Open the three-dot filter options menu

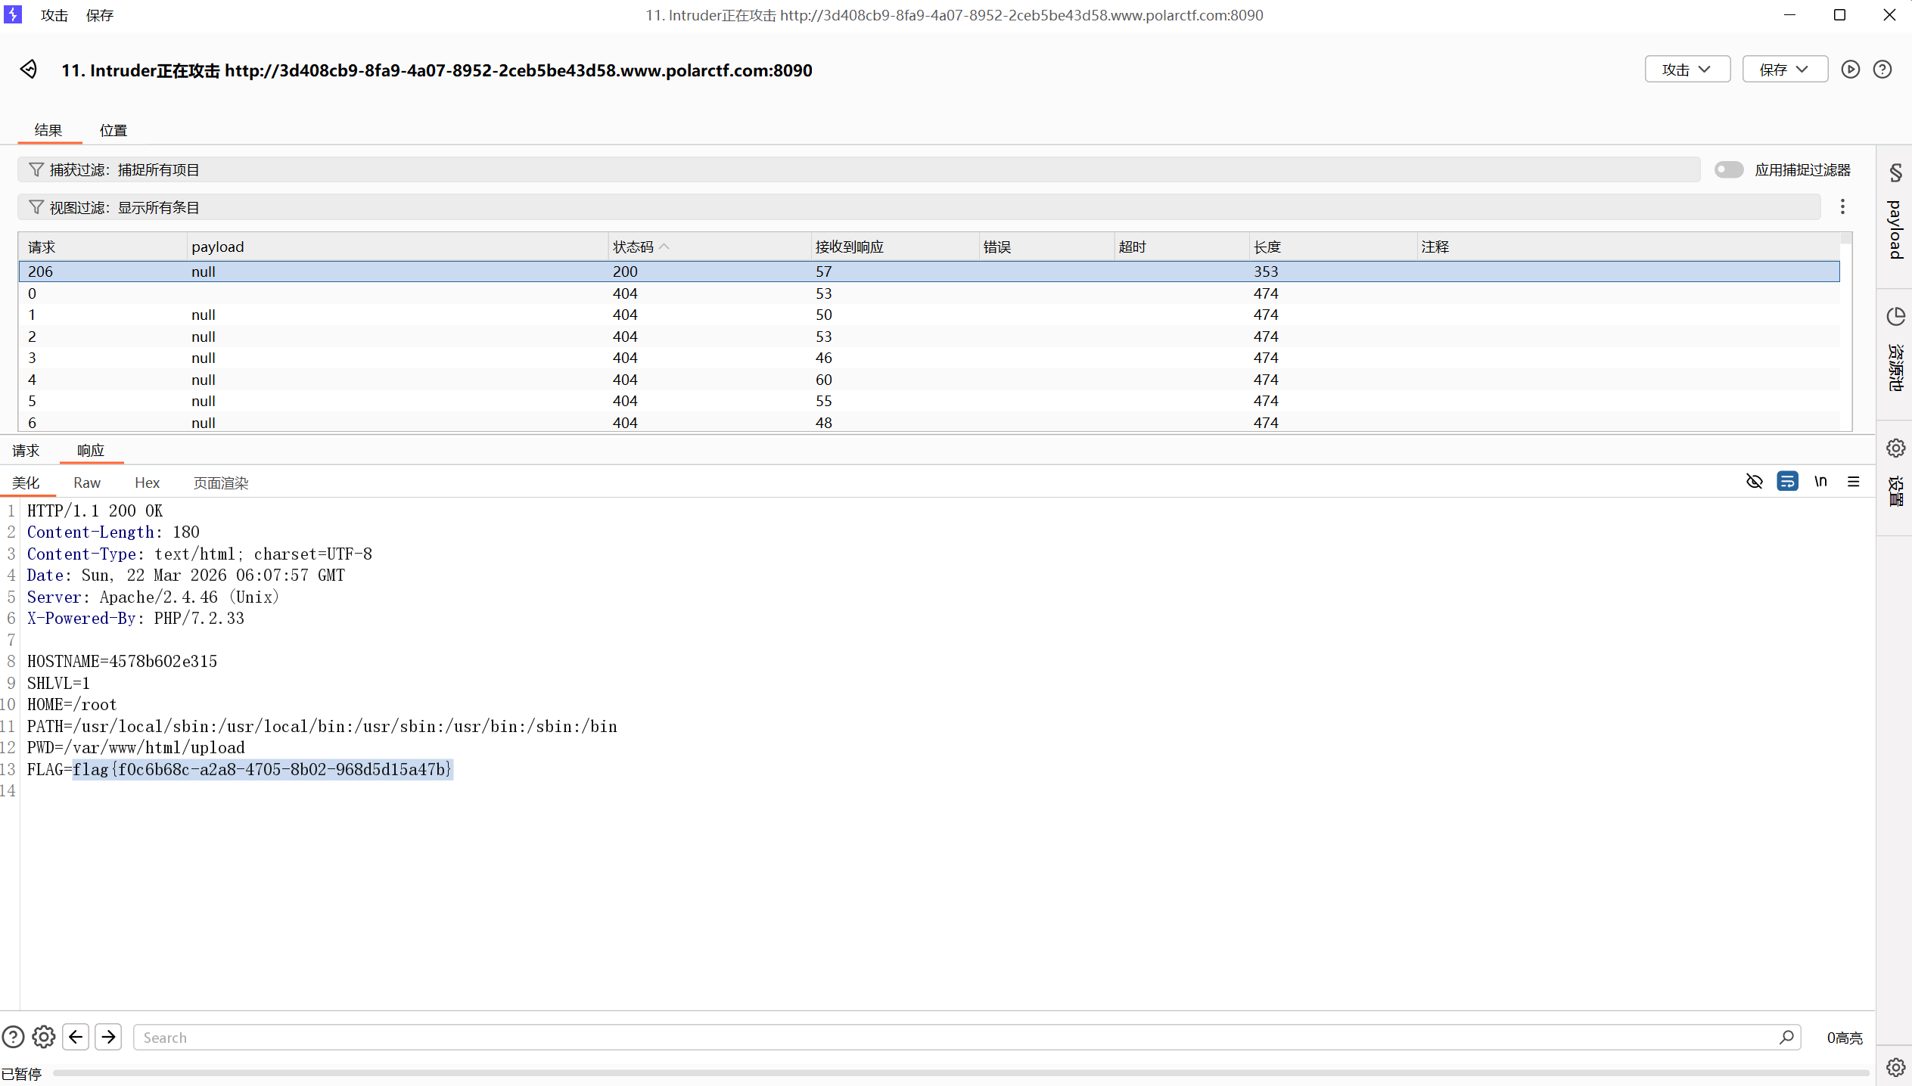1842,207
